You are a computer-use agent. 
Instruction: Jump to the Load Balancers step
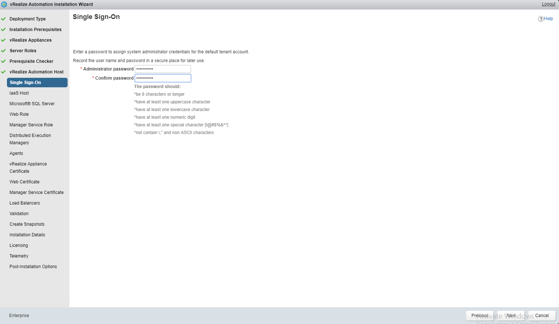point(24,203)
